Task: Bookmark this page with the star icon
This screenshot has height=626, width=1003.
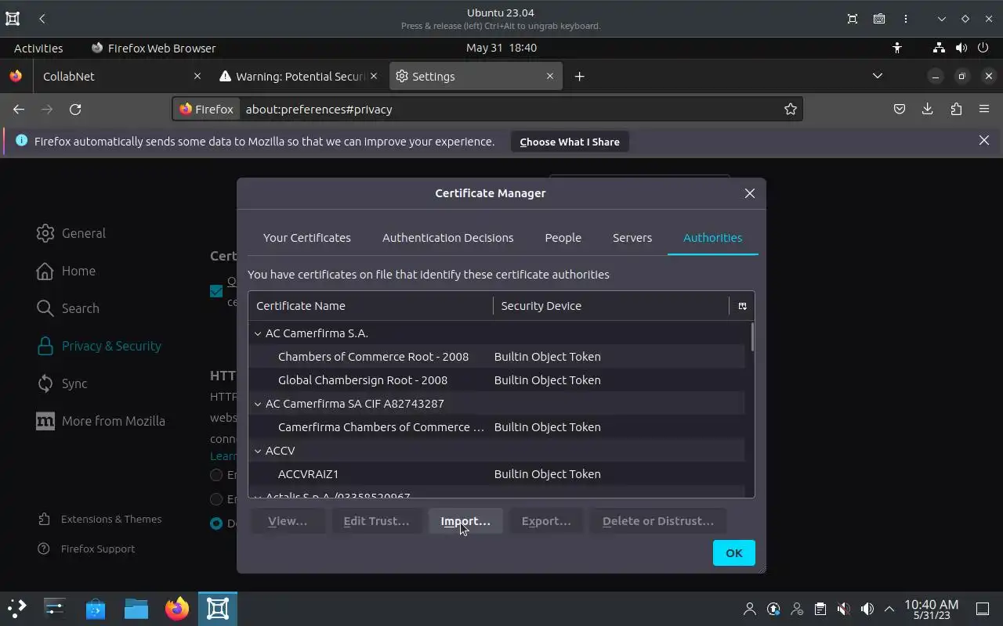Action: (791, 110)
